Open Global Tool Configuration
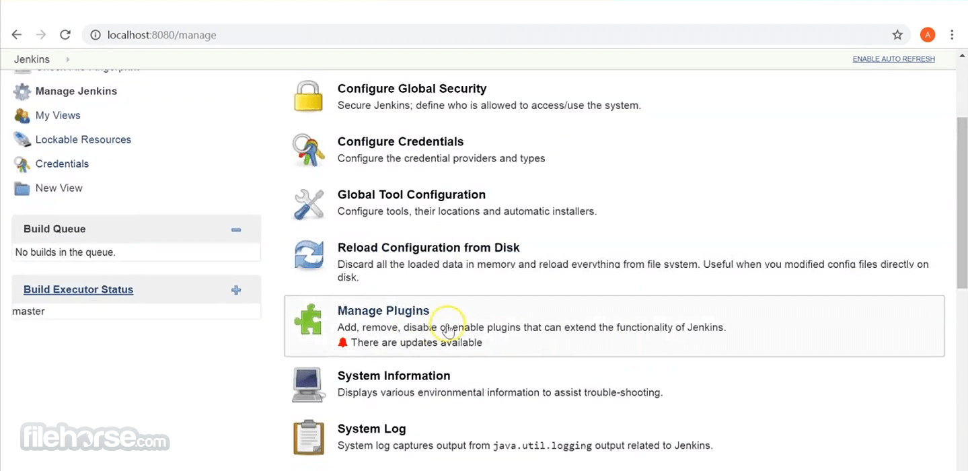The width and height of the screenshot is (968, 471). (411, 195)
